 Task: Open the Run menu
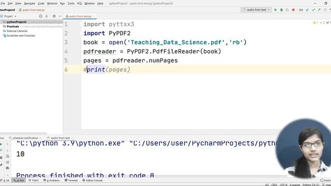(x=63, y=4)
